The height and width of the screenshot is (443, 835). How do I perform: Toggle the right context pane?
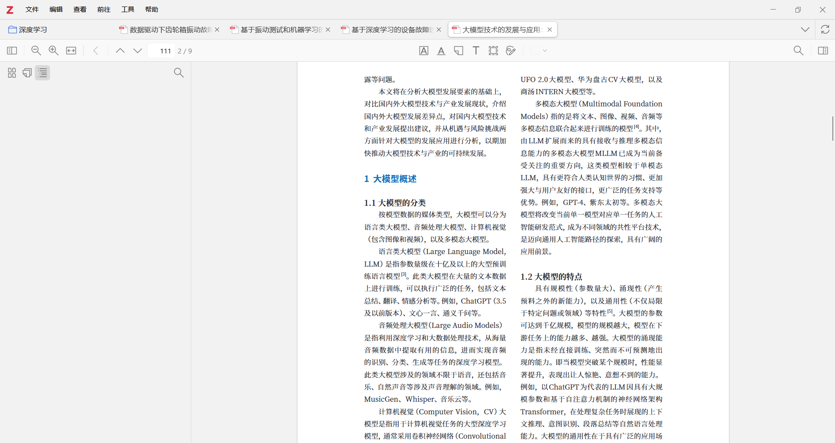coord(823,51)
